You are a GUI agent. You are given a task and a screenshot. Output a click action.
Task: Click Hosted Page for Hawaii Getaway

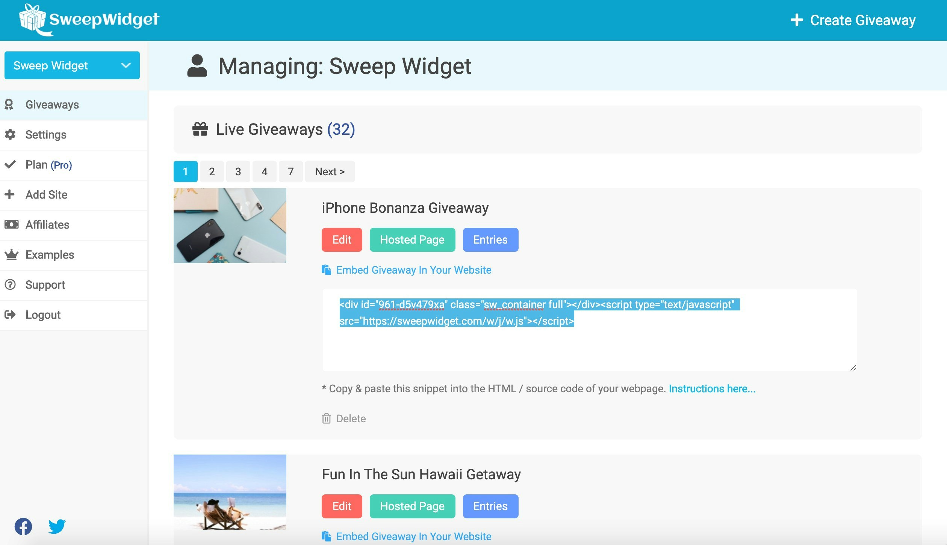pos(412,506)
